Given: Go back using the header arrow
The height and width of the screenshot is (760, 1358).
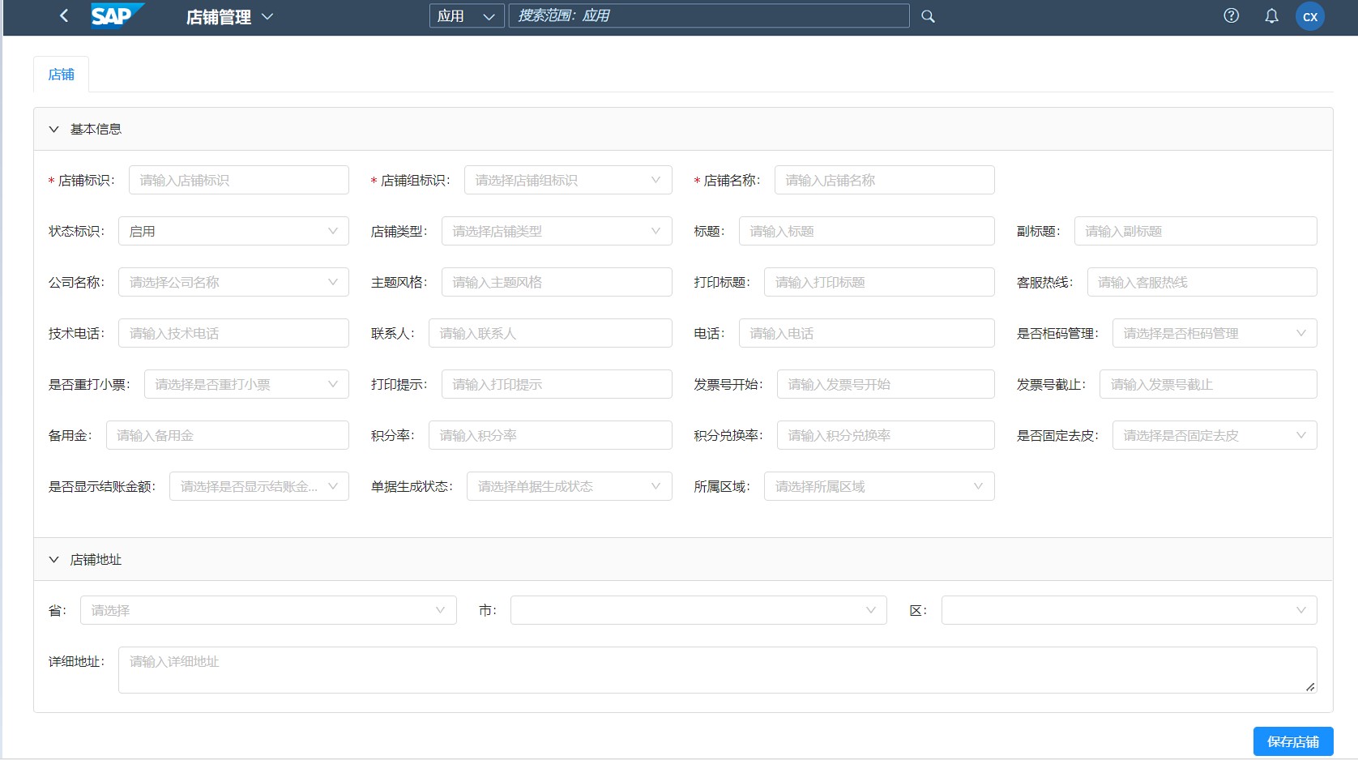Looking at the screenshot, I should (64, 16).
